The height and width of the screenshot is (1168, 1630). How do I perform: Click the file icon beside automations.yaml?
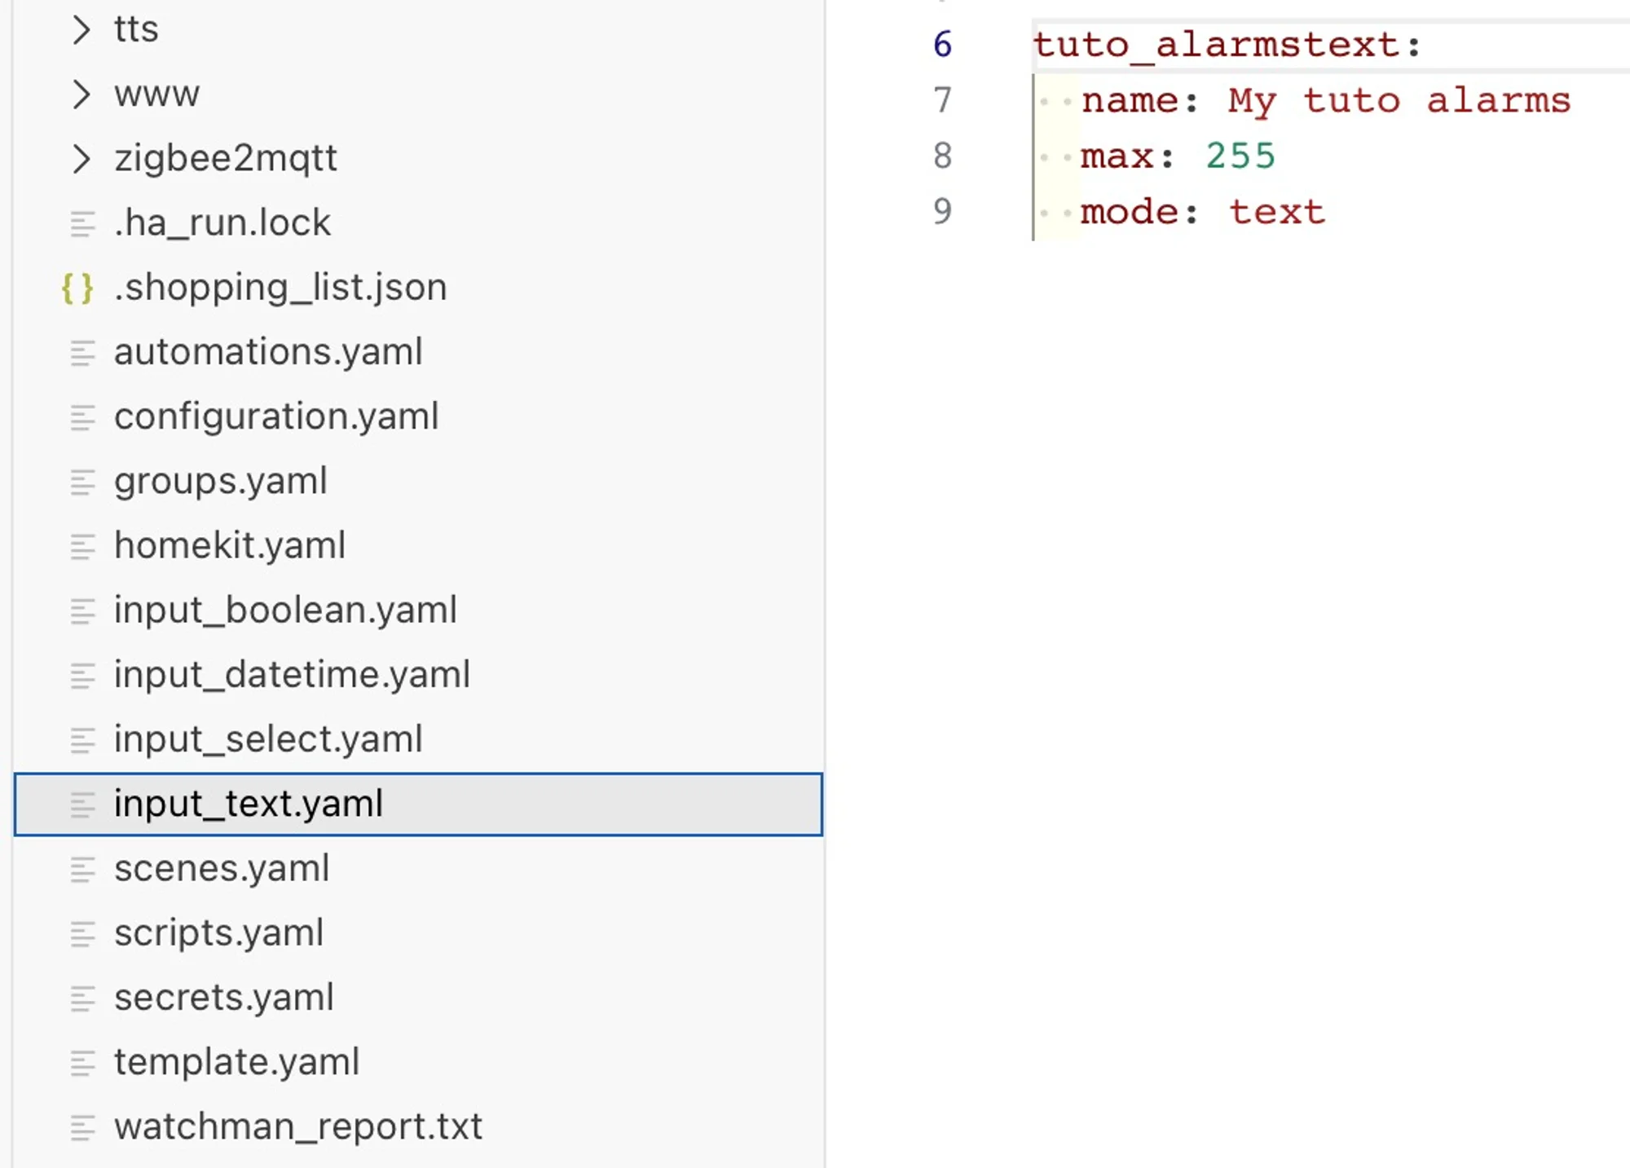point(82,353)
